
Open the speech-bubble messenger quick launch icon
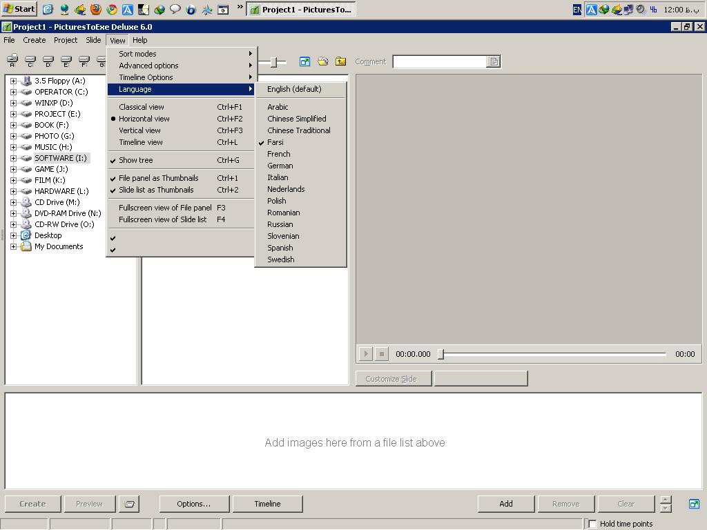[175, 10]
